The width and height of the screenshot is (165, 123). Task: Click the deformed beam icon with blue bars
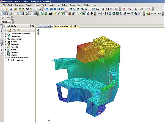point(103,13)
